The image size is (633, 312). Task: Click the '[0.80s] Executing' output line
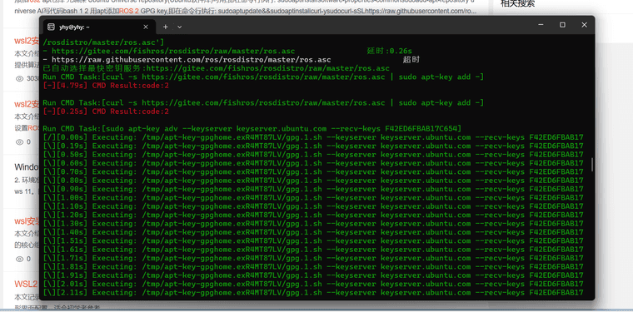[313, 181]
